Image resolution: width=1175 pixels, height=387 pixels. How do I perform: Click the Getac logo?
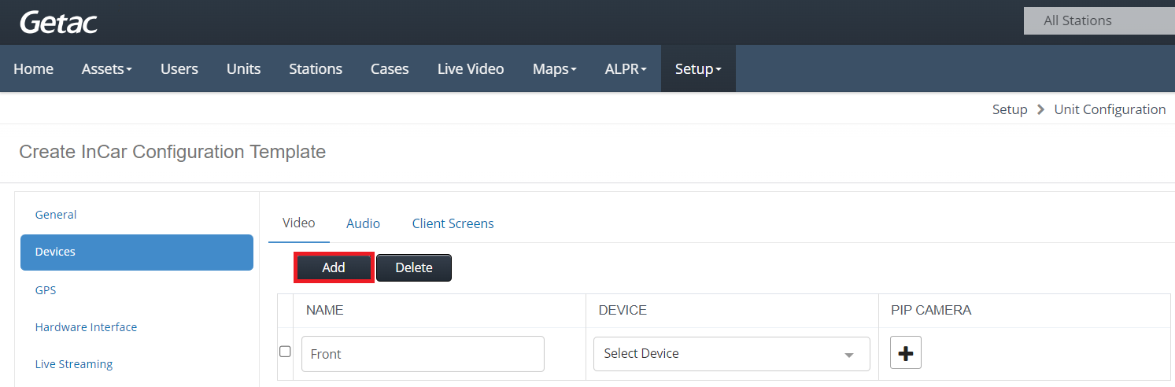[x=58, y=22]
